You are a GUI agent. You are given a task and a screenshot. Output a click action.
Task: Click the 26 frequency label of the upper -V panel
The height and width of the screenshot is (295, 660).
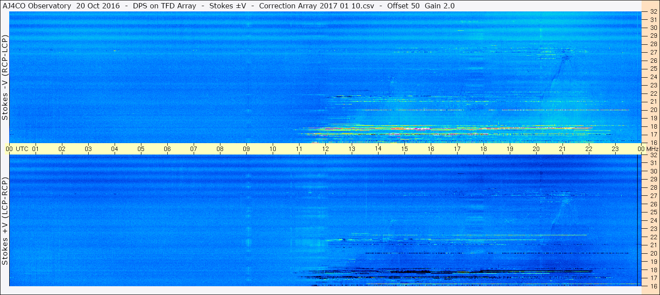click(x=653, y=61)
